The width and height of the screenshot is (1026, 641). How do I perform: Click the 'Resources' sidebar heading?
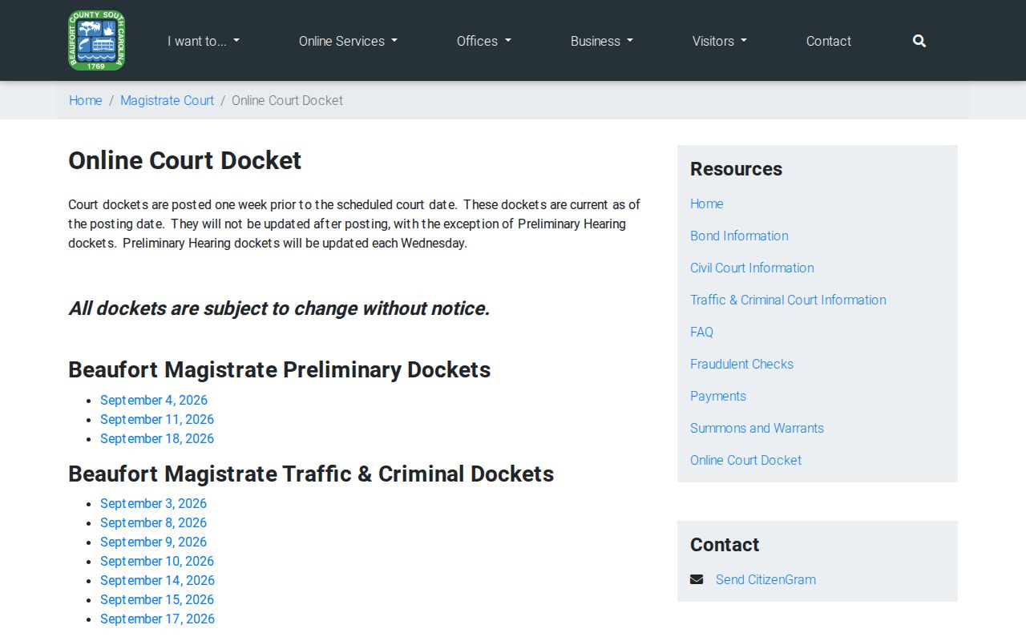pos(736,169)
